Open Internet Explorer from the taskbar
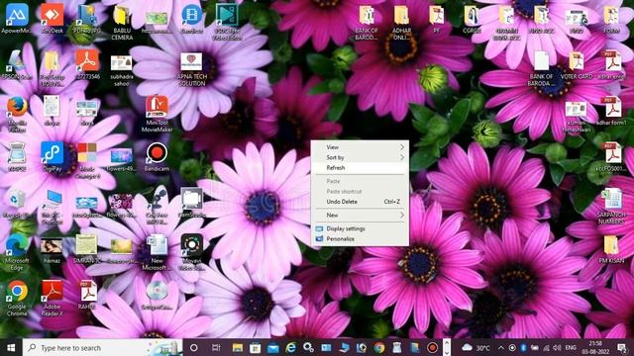Image resolution: width=634 pixels, height=356 pixels. (290, 347)
